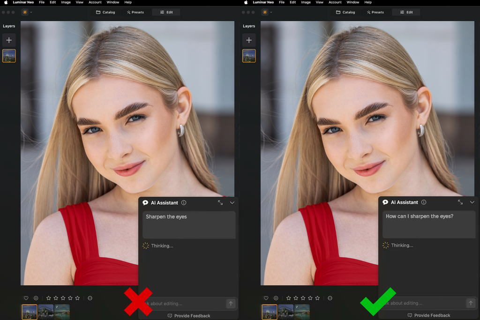Open the Help menu in right window
Image resolution: width=480 pixels, height=320 pixels.
click(368, 2)
